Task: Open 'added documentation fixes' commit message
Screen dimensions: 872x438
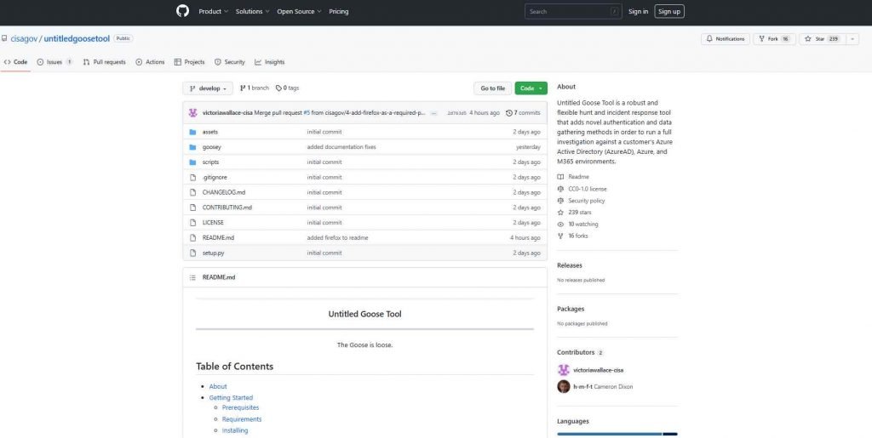Action: 341,147
